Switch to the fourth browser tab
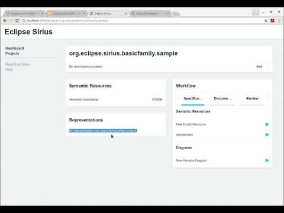The image size is (284, 213). [150, 14]
